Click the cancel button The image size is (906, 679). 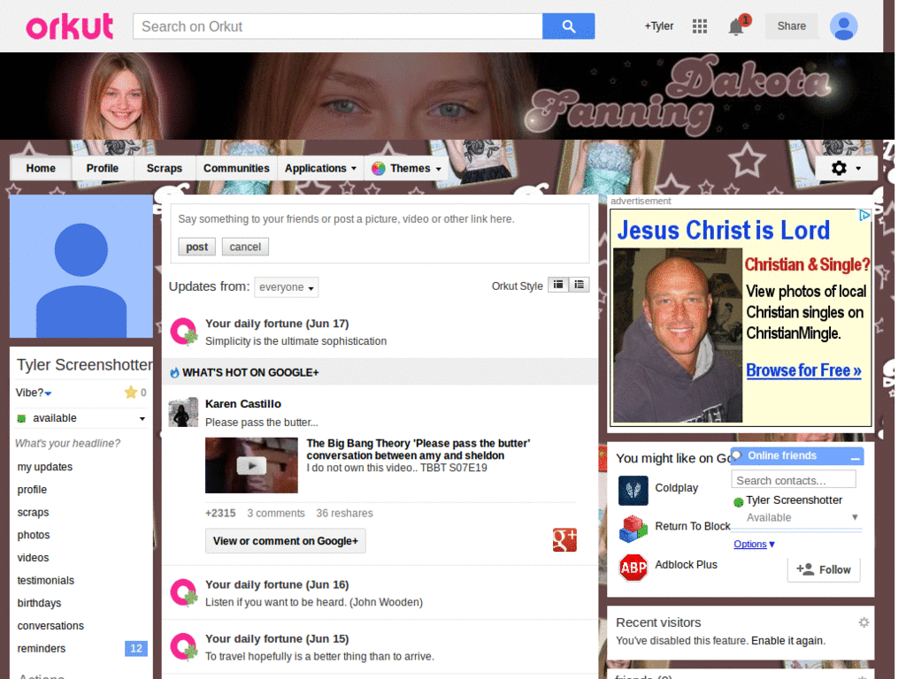pos(245,247)
